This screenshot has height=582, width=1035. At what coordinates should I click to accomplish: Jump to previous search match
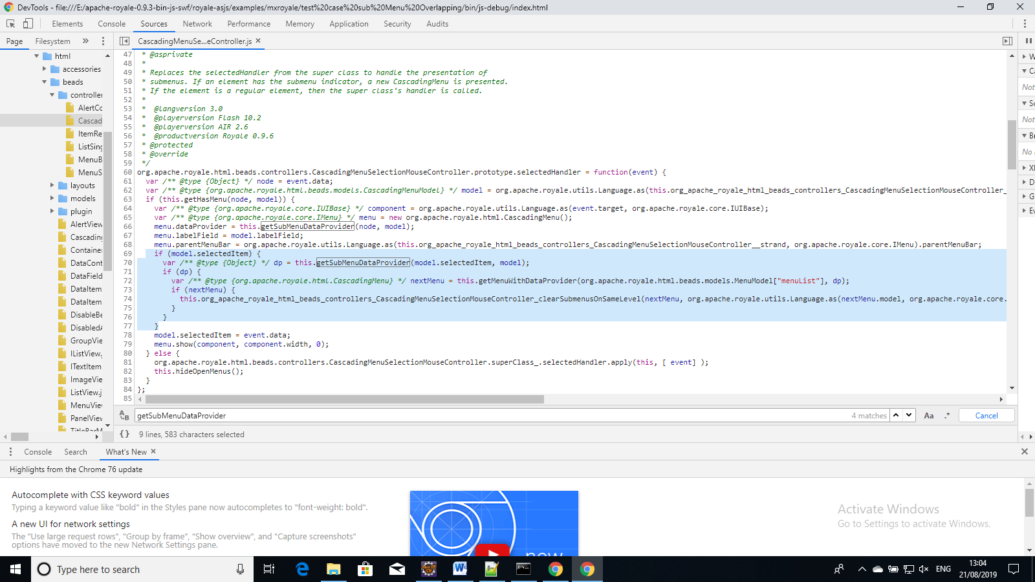897,415
